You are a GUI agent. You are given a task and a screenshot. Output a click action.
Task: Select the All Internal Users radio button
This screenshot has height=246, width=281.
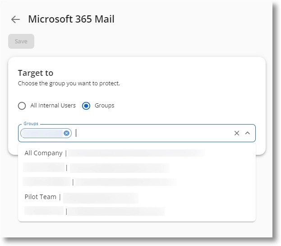(x=22, y=106)
